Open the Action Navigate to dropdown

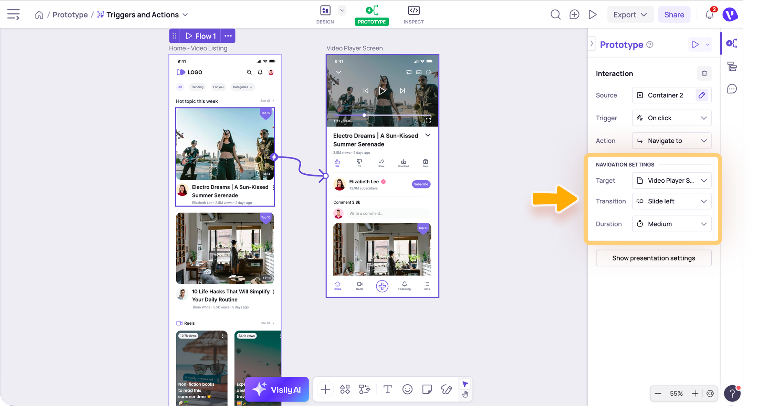point(671,141)
